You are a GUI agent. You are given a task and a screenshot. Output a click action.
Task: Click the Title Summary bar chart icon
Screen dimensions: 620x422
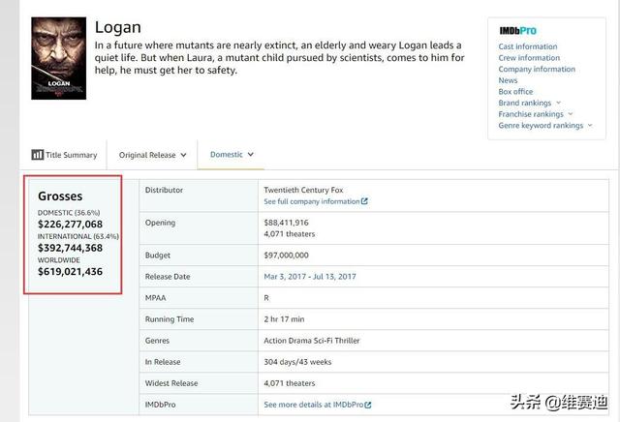pos(38,155)
